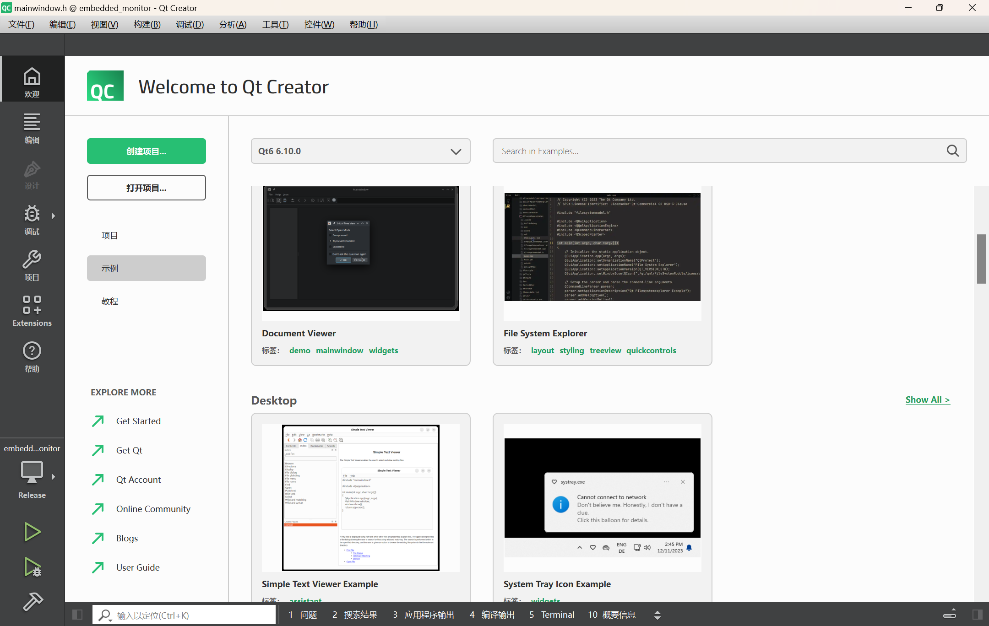This screenshot has height=626, width=989.
Task: Click the Search in Examples field
Action: coord(719,151)
